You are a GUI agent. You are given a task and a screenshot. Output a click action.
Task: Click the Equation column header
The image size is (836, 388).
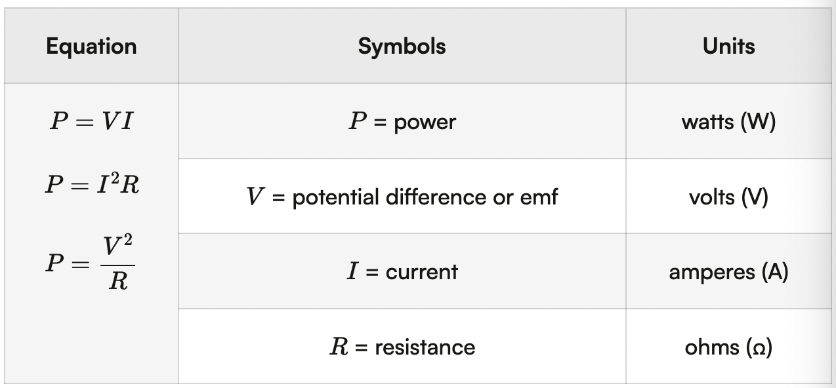(x=91, y=47)
